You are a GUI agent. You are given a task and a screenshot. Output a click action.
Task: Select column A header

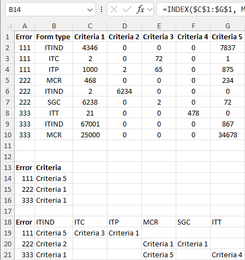pyautogui.click(x=25, y=26)
